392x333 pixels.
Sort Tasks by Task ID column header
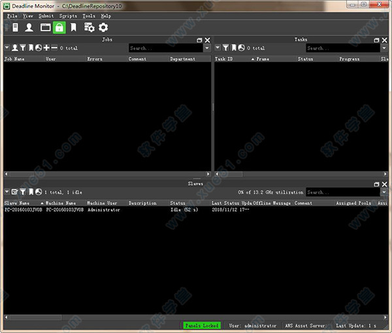pos(223,59)
